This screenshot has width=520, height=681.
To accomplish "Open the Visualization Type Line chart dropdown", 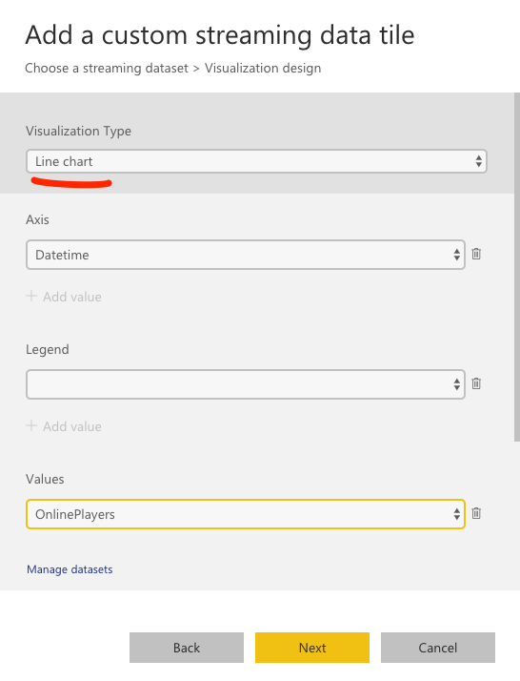I will [256, 161].
